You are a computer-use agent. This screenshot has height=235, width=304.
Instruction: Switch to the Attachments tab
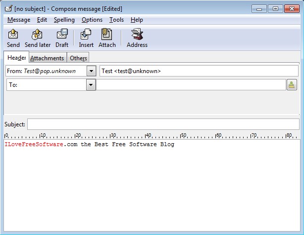[47, 58]
